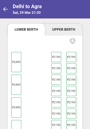This screenshot has width=90, height=129.
Task: Select sixth-row rightmost ₹2199 seat
Action: point(71,114)
